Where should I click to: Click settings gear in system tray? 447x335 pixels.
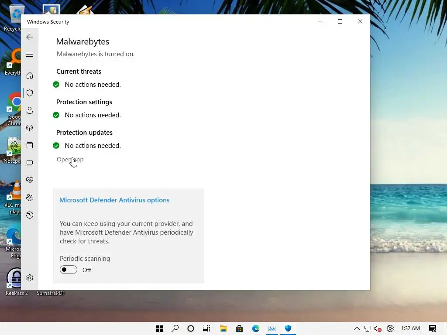tap(390, 328)
